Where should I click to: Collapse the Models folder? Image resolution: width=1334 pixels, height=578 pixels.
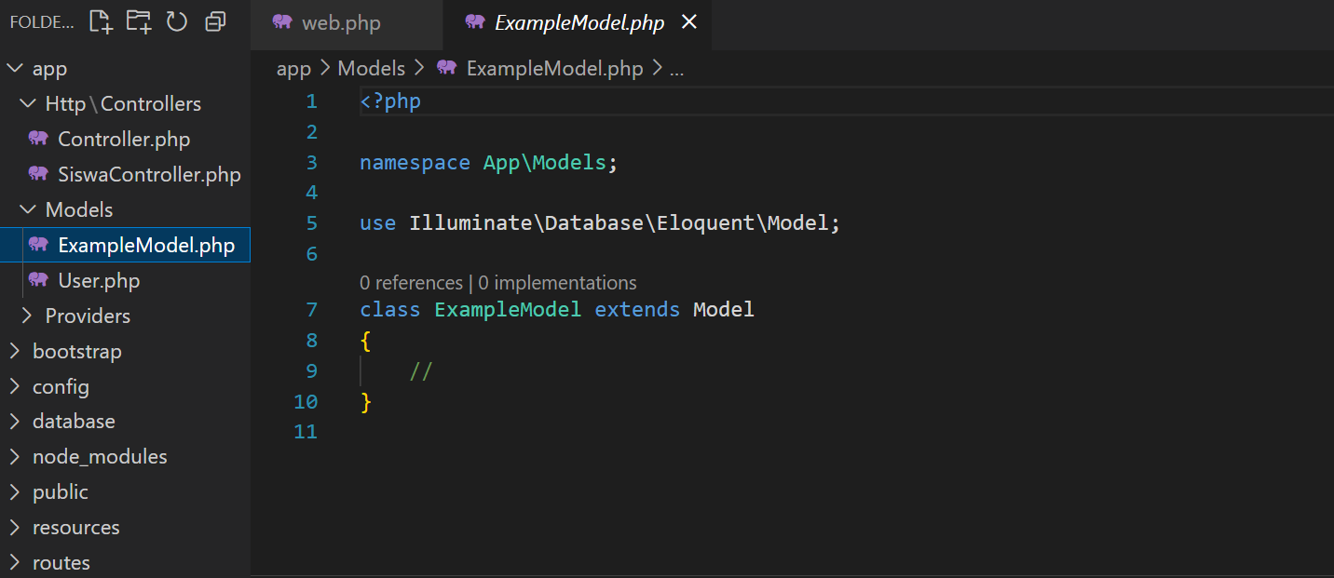click(x=79, y=210)
